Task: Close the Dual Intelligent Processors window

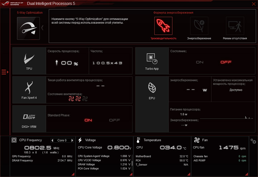Action: pos(254,4)
